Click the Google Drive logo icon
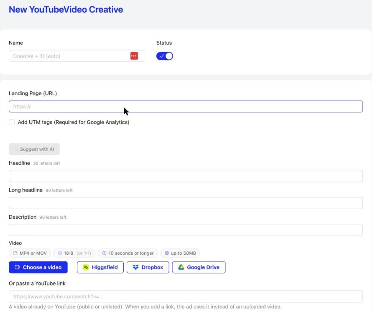The height and width of the screenshot is (314, 372). (181, 267)
